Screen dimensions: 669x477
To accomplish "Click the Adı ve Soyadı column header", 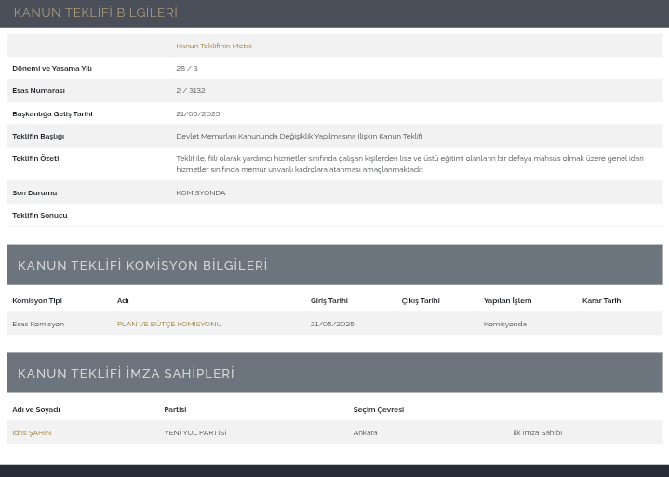I will [36, 410].
